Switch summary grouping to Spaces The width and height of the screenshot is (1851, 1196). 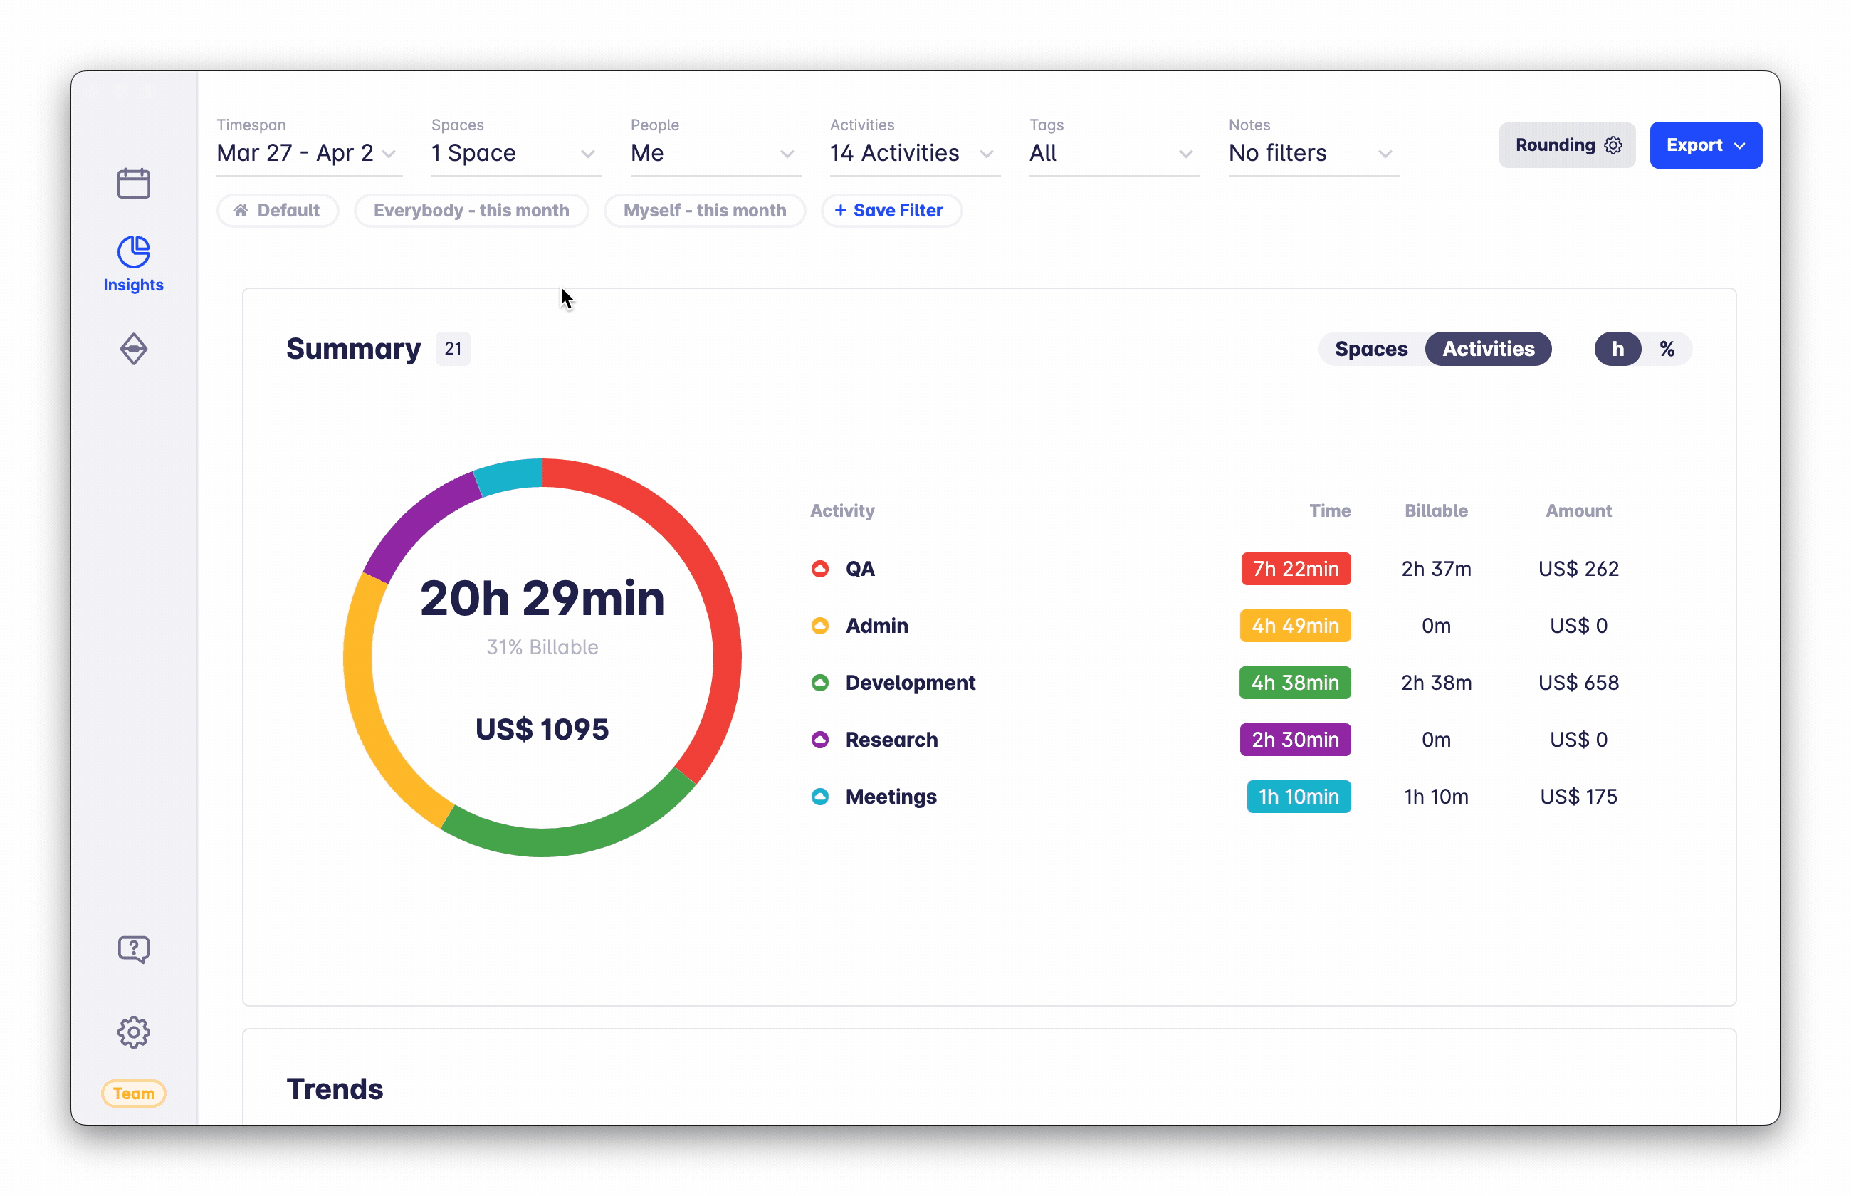coord(1370,349)
